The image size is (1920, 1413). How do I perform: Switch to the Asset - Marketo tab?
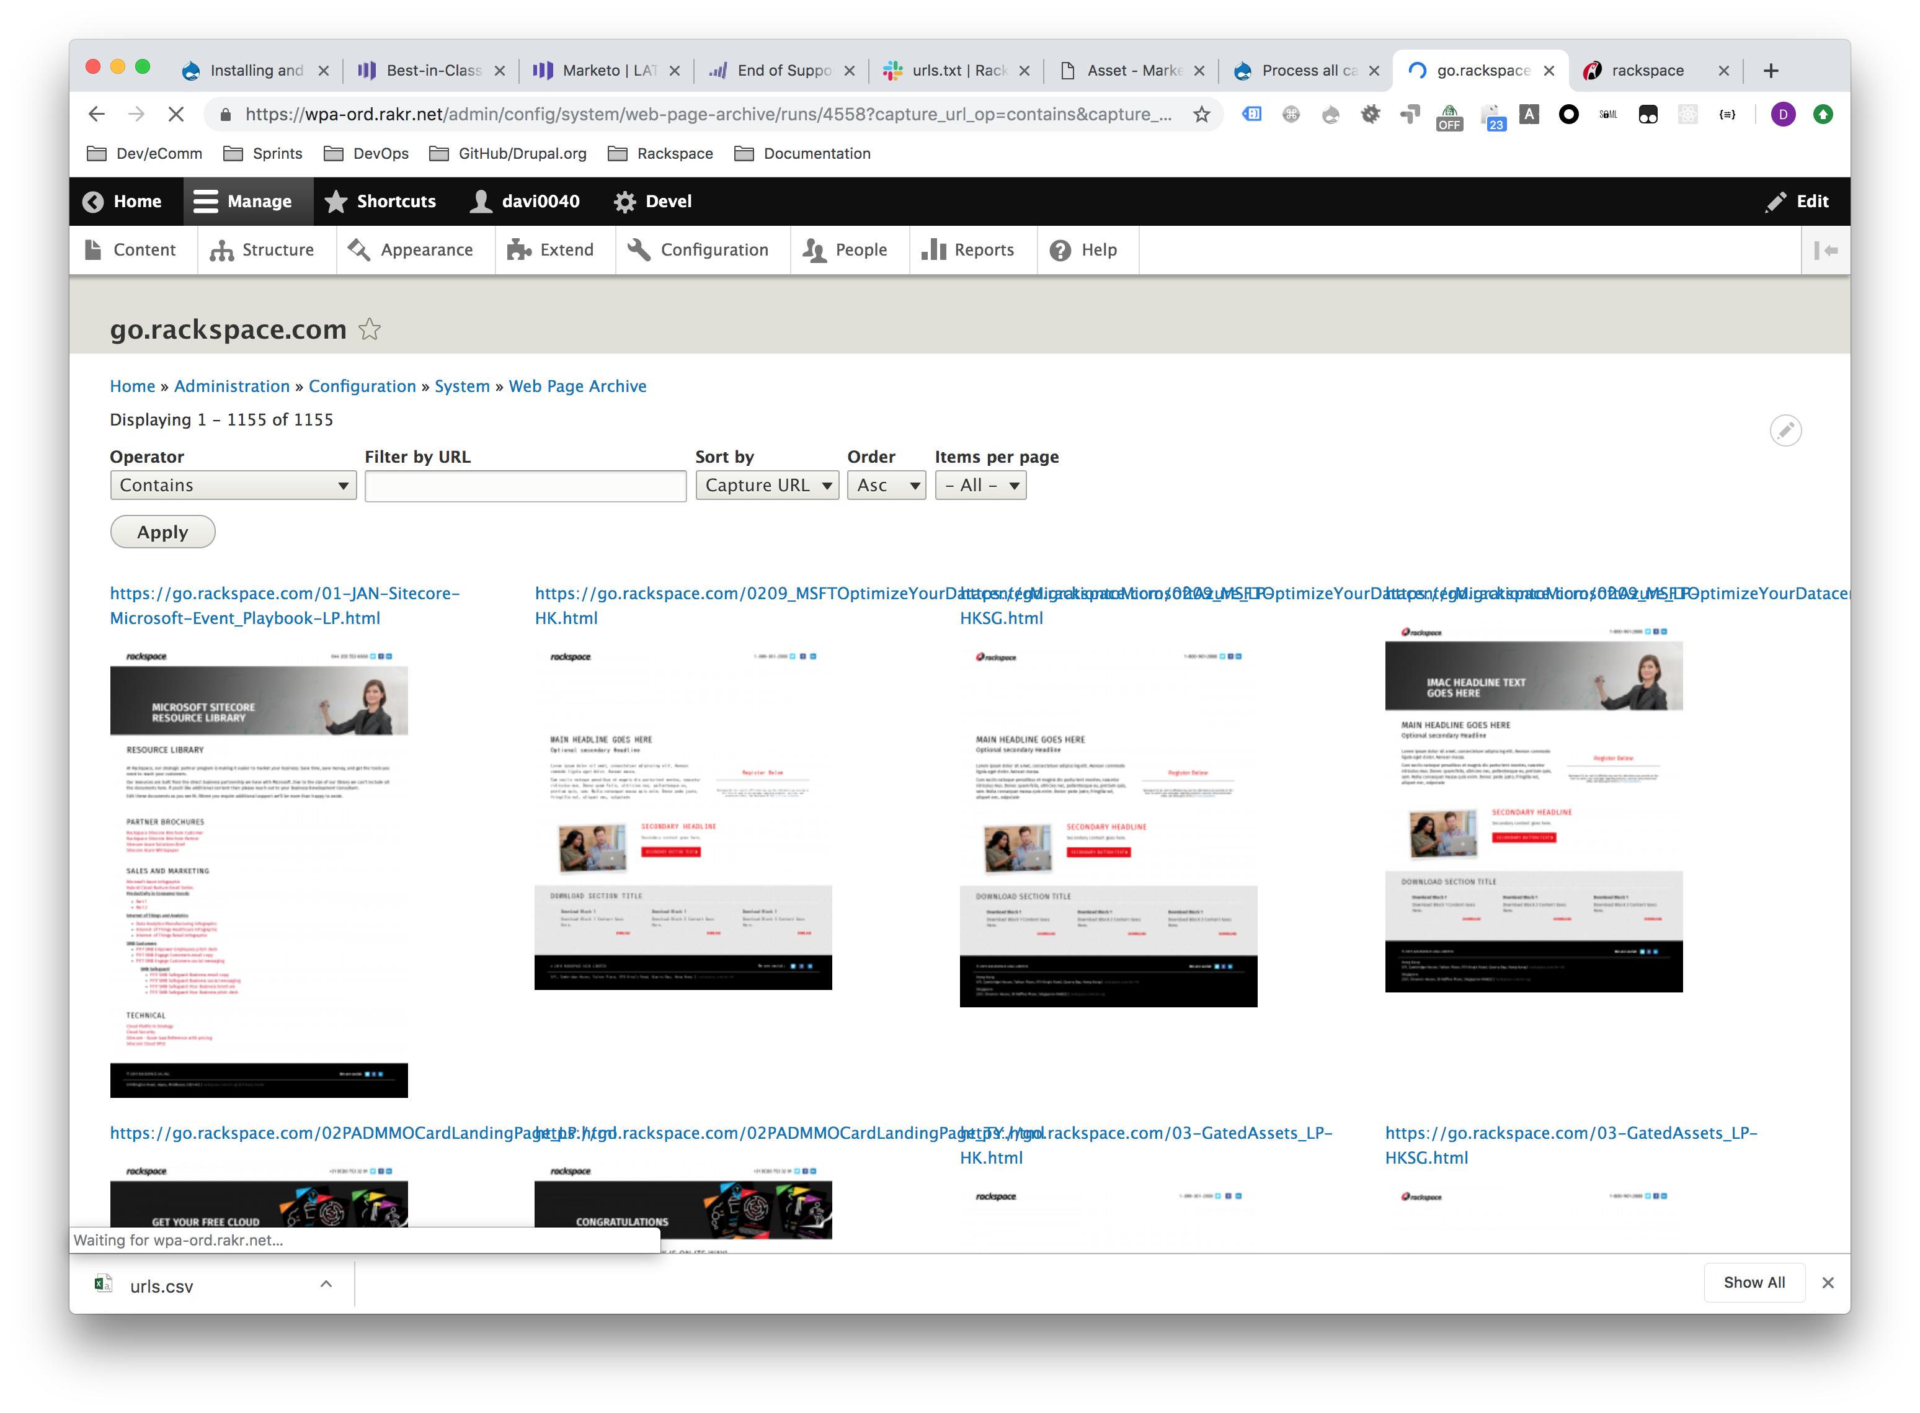(x=1132, y=70)
